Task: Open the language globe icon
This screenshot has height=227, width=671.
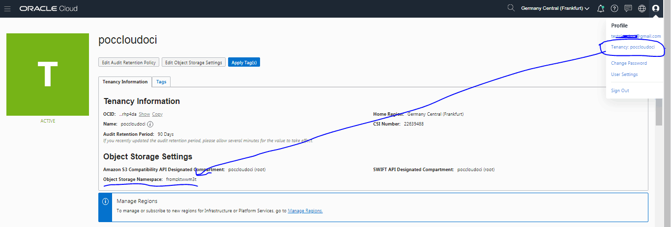Action: click(642, 8)
